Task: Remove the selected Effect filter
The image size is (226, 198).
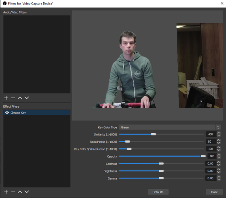Action: [x=13, y=192]
